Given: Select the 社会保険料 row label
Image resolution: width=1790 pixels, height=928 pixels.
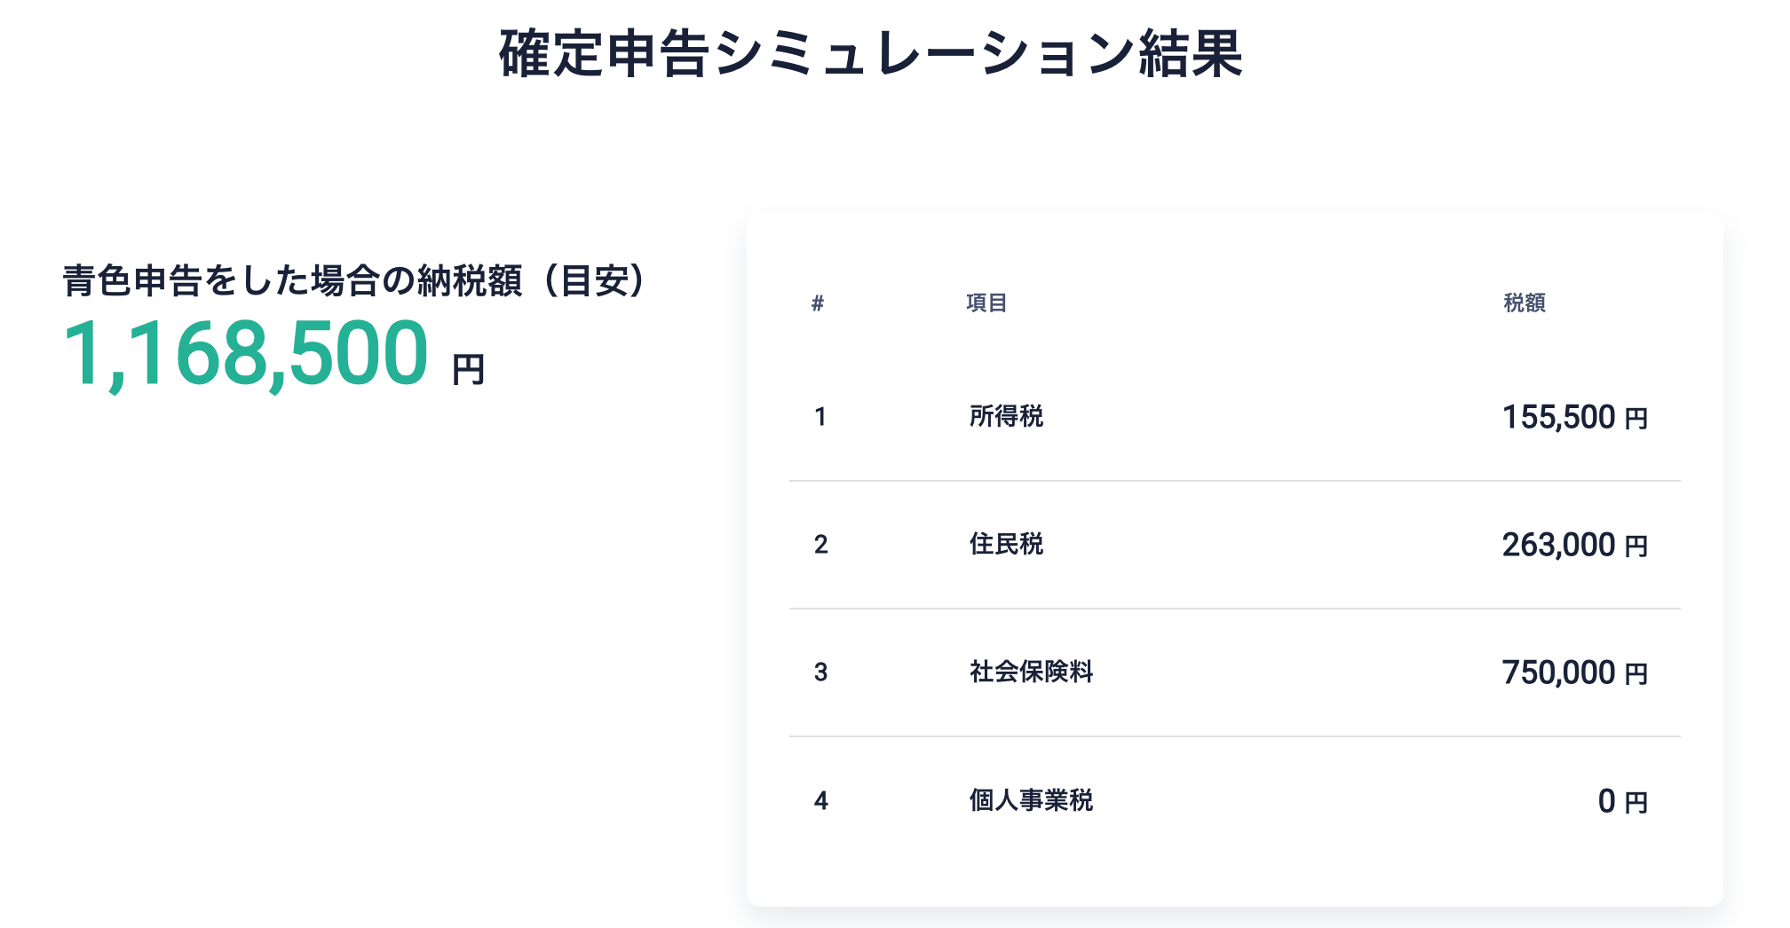Looking at the screenshot, I should [1031, 672].
